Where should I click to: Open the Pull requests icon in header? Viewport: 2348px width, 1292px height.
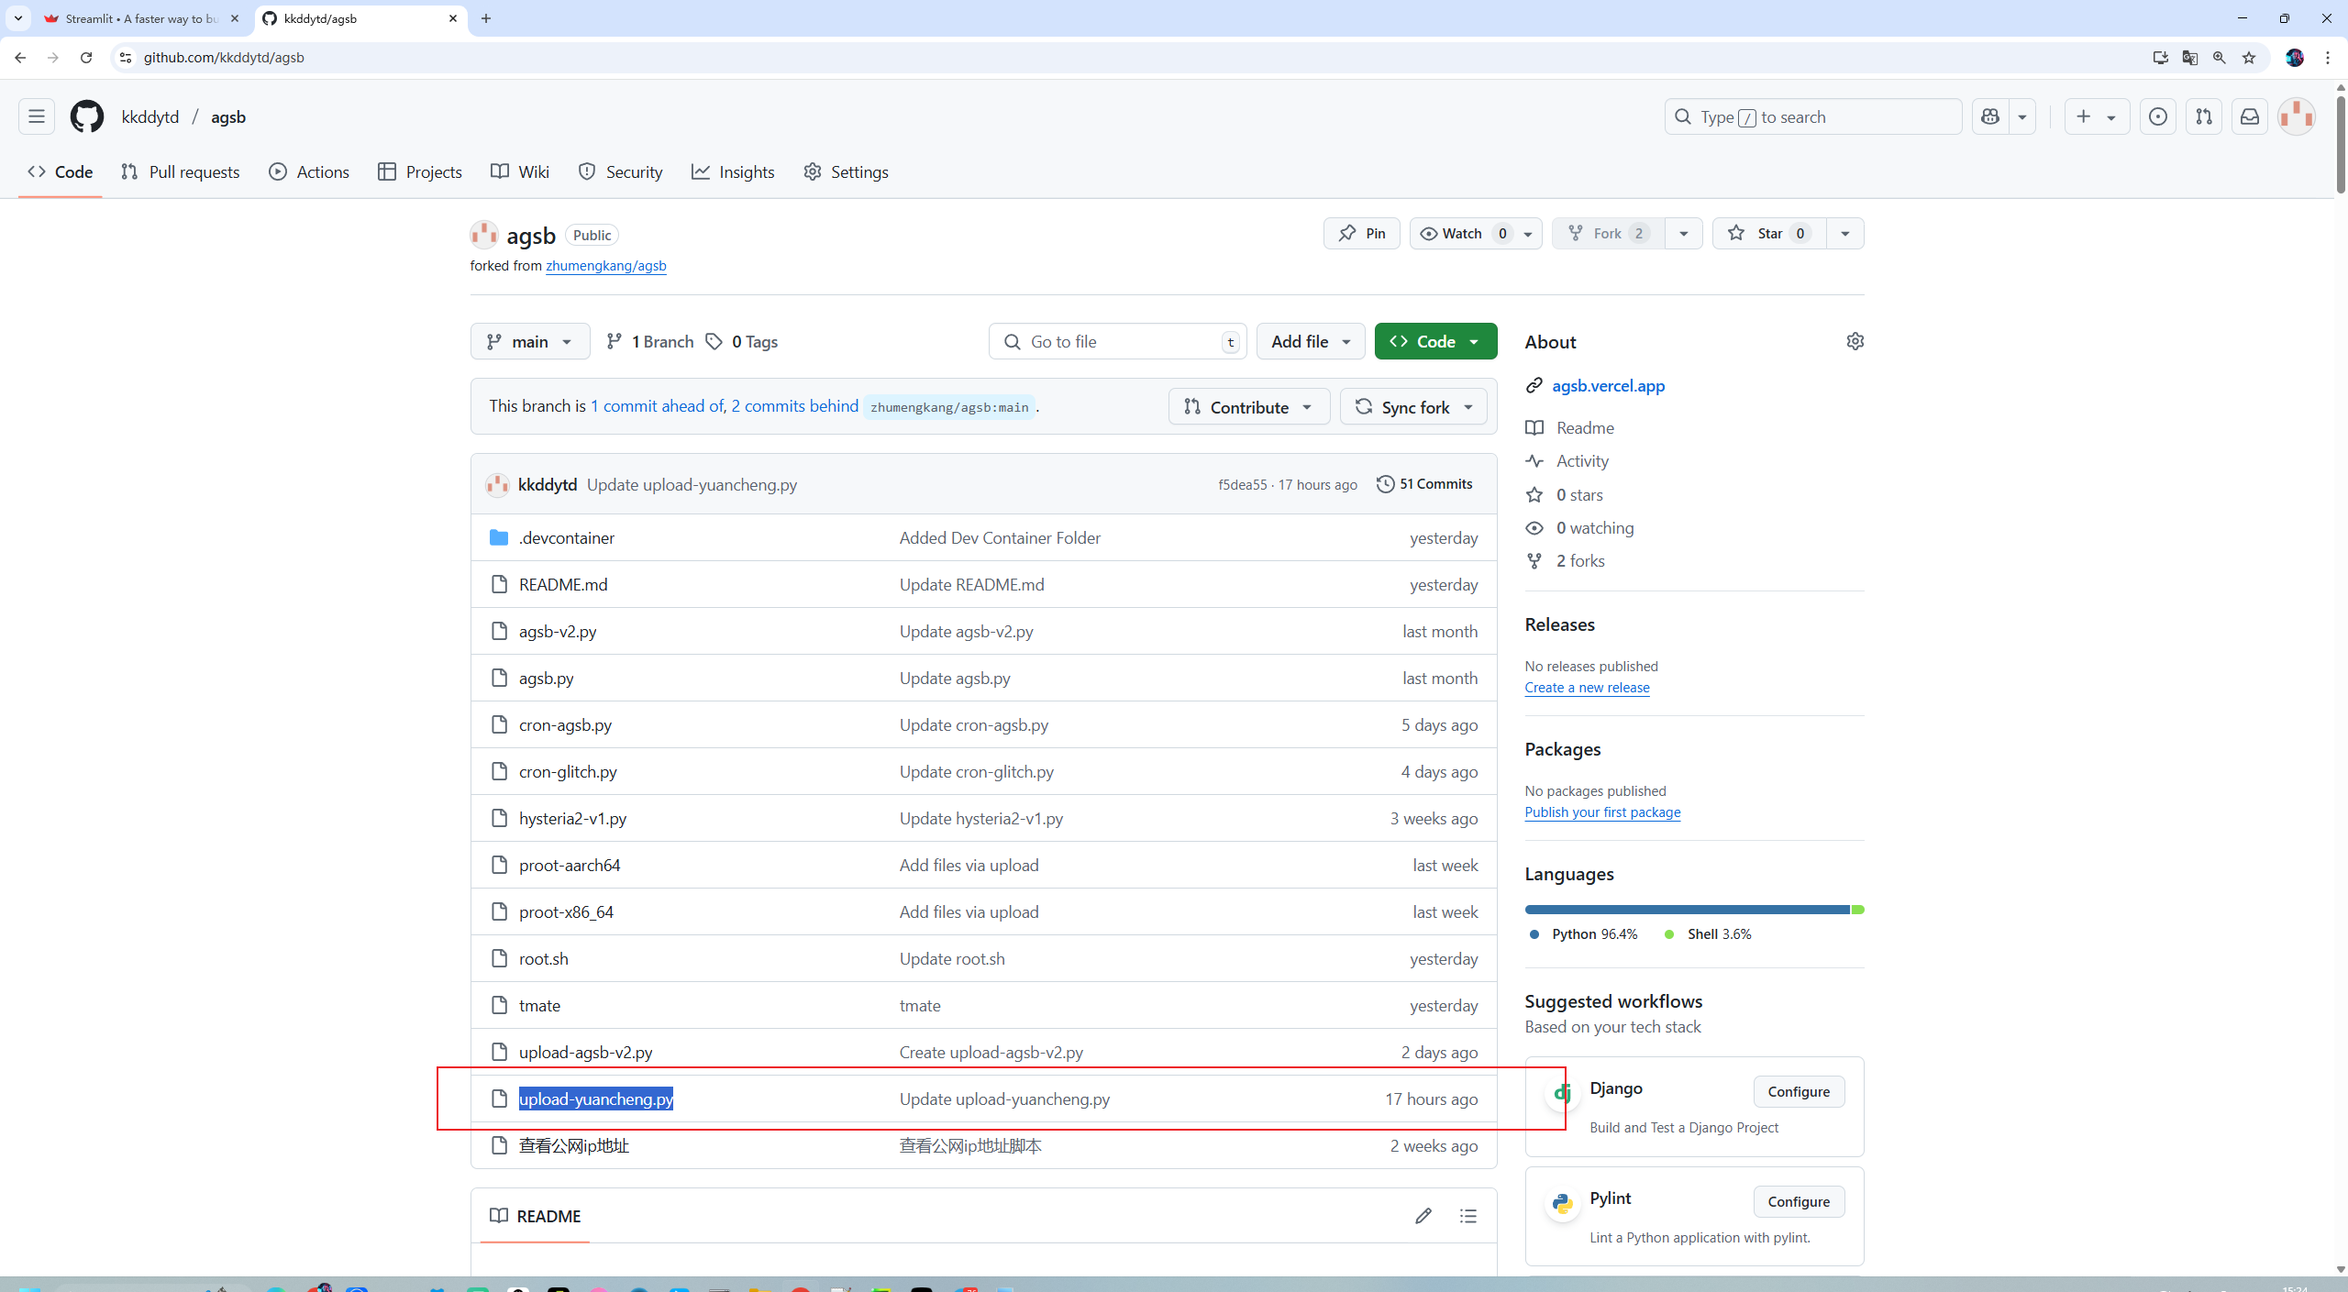(2204, 116)
